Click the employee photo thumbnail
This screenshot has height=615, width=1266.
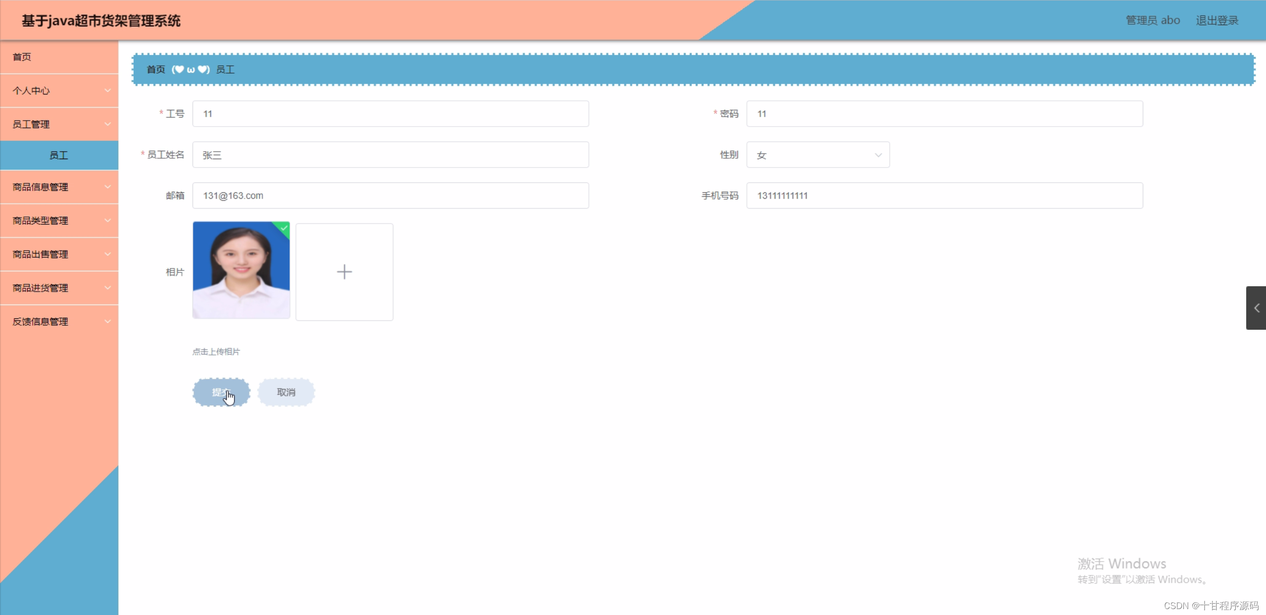(x=241, y=270)
